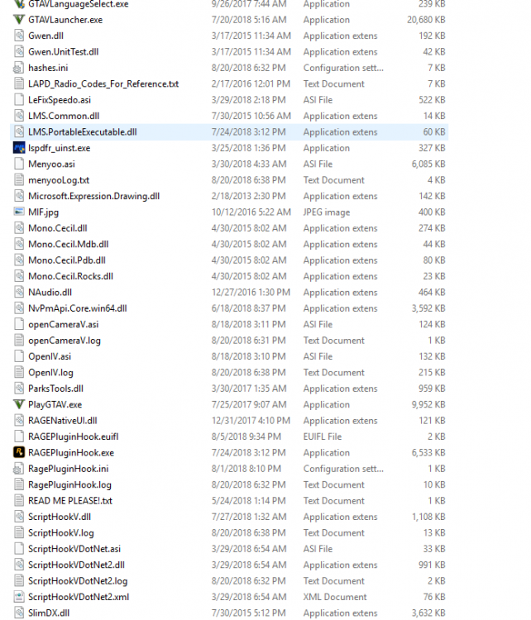The width and height of the screenshot is (531, 620).
Task: Click the NAudio.dll file icon
Action: pos(18,292)
